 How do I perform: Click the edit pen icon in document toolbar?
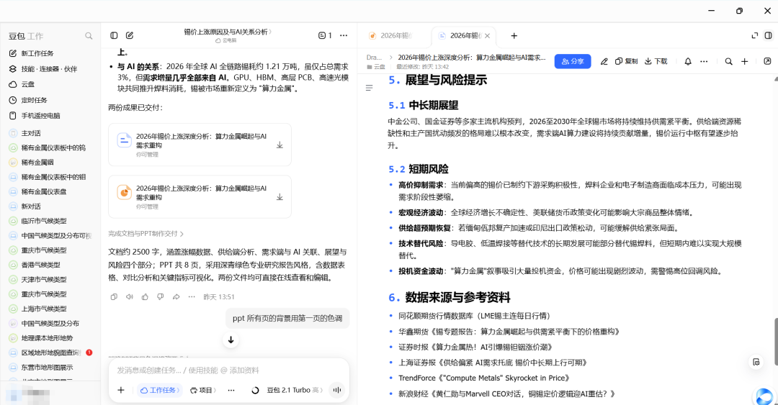coord(604,61)
